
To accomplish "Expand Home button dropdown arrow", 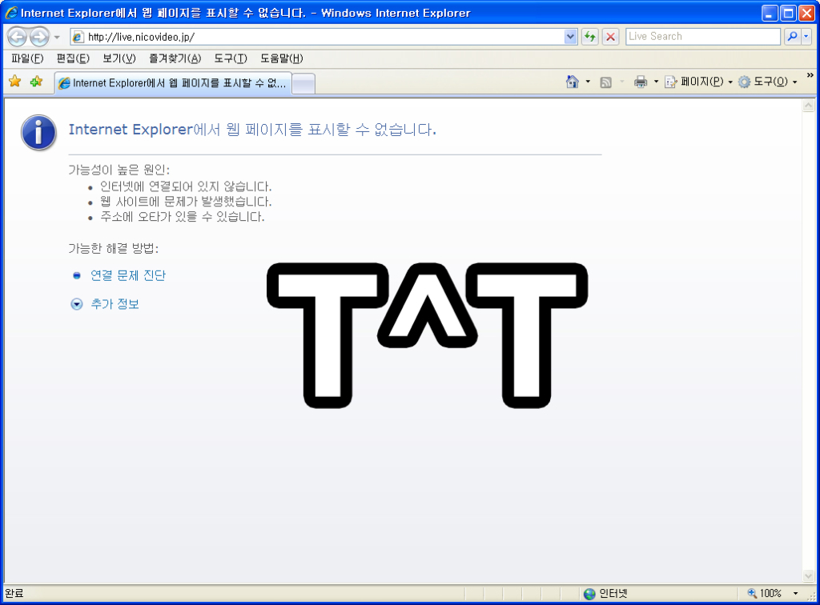I will [x=589, y=82].
